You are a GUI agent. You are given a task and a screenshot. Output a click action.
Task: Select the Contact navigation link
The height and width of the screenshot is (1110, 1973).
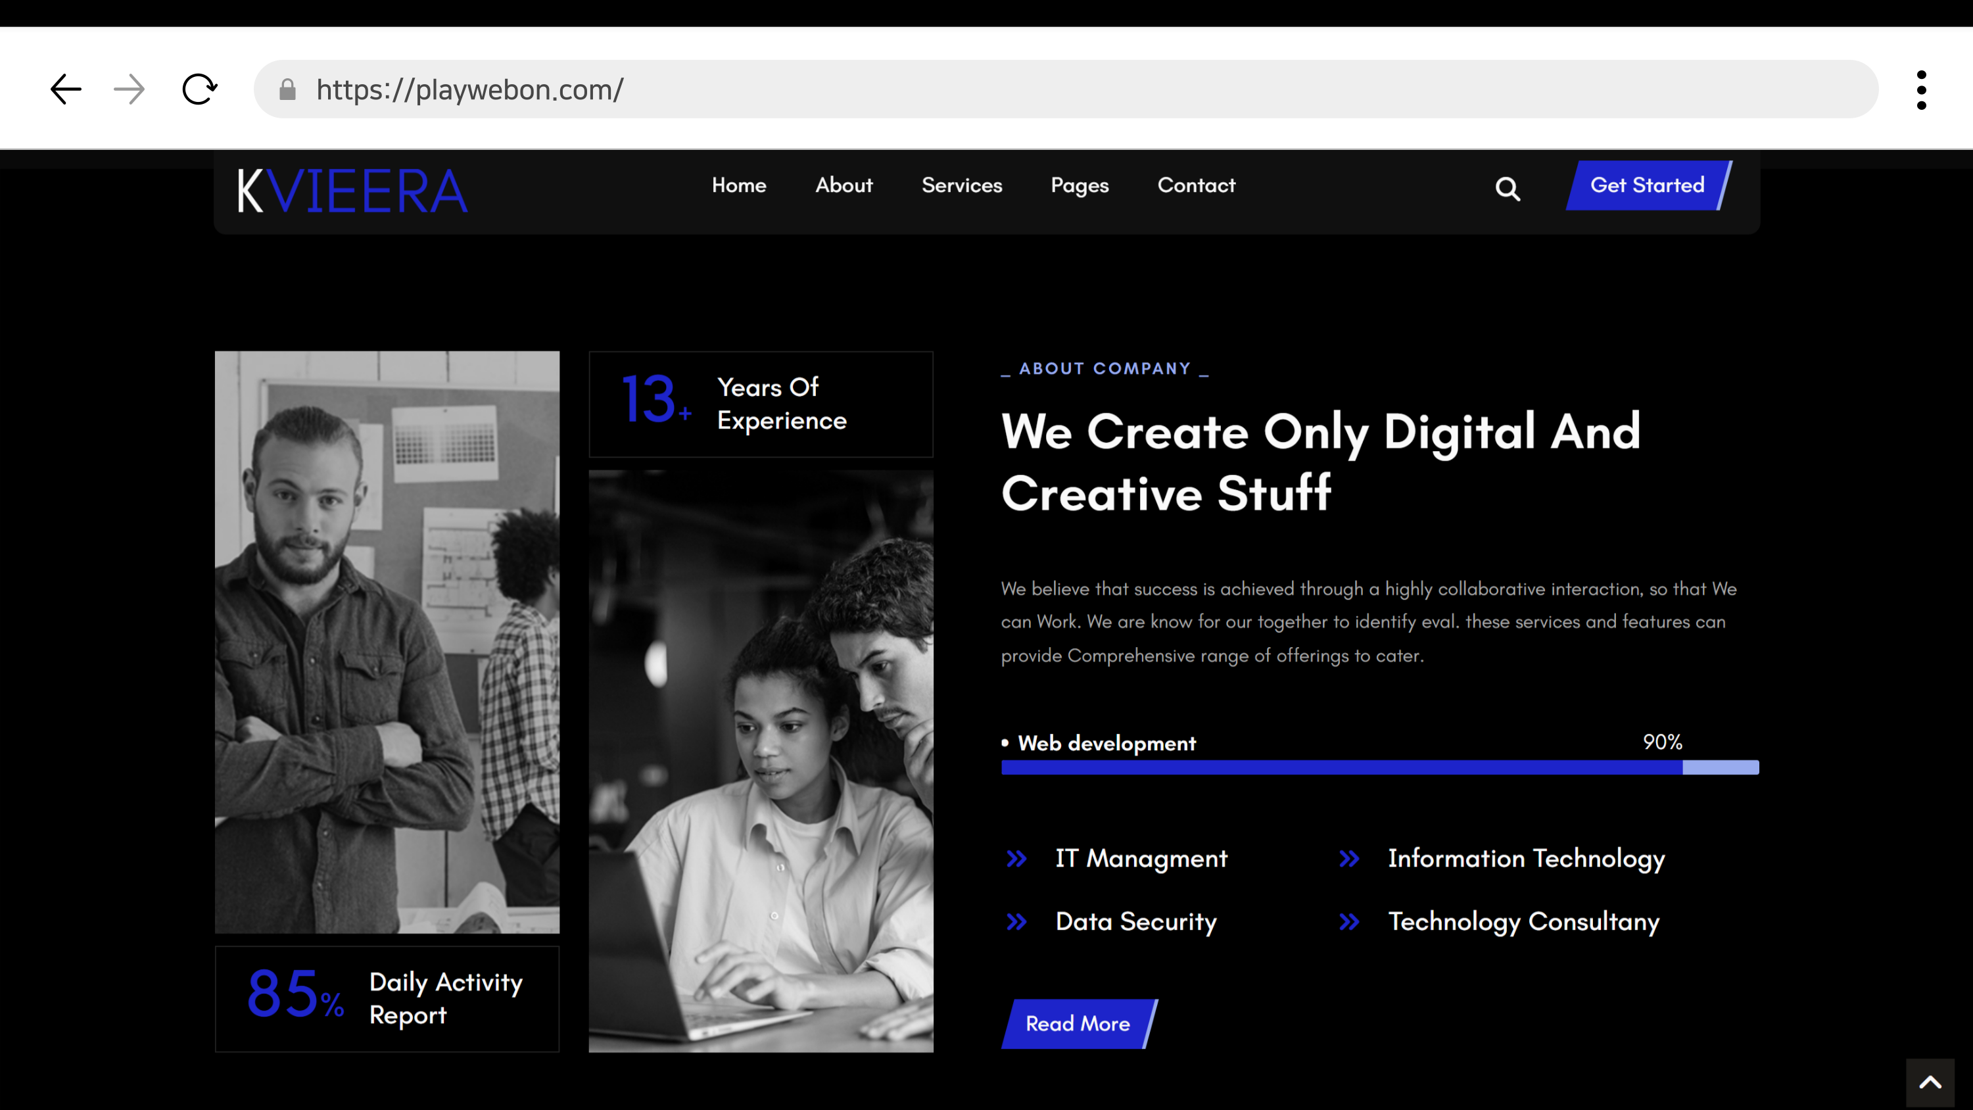tap(1196, 185)
